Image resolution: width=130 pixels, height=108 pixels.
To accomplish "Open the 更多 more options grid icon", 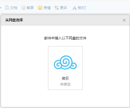I will [x=57, y=8].
